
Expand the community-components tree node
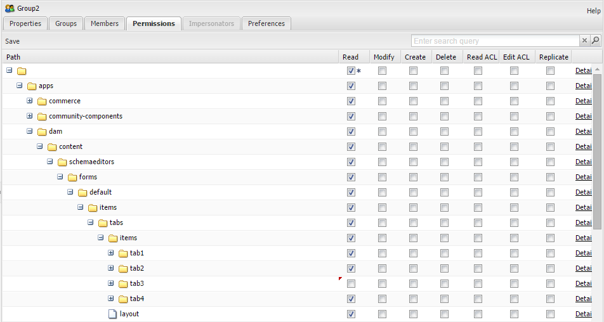coord(29,116)
